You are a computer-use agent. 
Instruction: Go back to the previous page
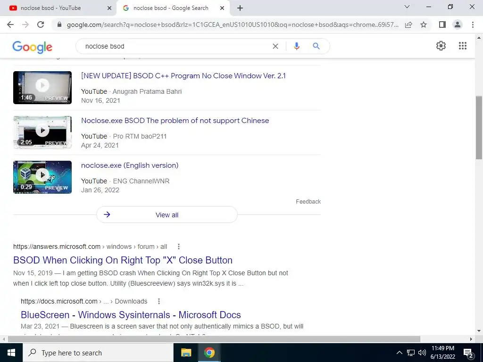pos(10,25)
